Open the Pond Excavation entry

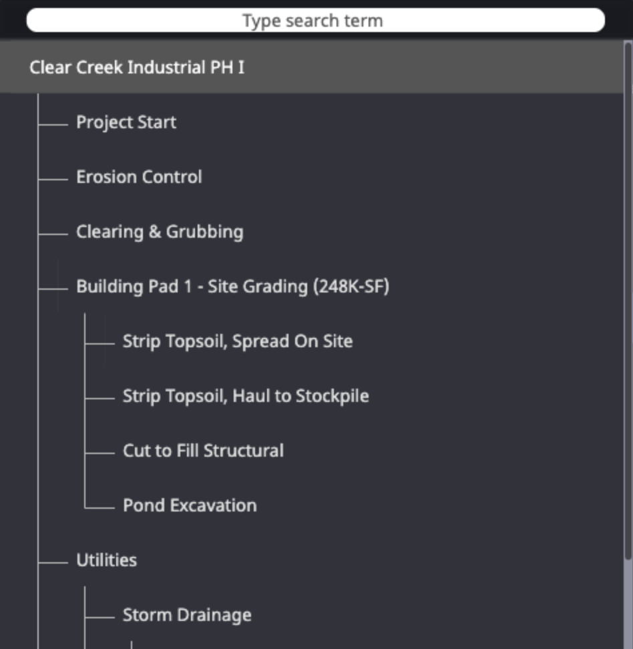click(190, 505)
